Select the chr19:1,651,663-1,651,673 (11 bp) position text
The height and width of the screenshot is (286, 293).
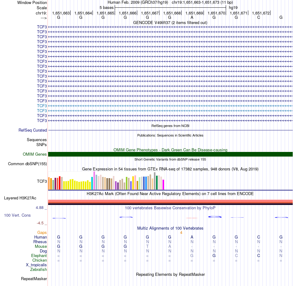[x=202, y=2]
